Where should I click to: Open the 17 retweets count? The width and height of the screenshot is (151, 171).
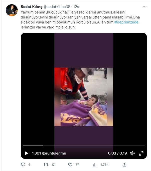(53, 165)
